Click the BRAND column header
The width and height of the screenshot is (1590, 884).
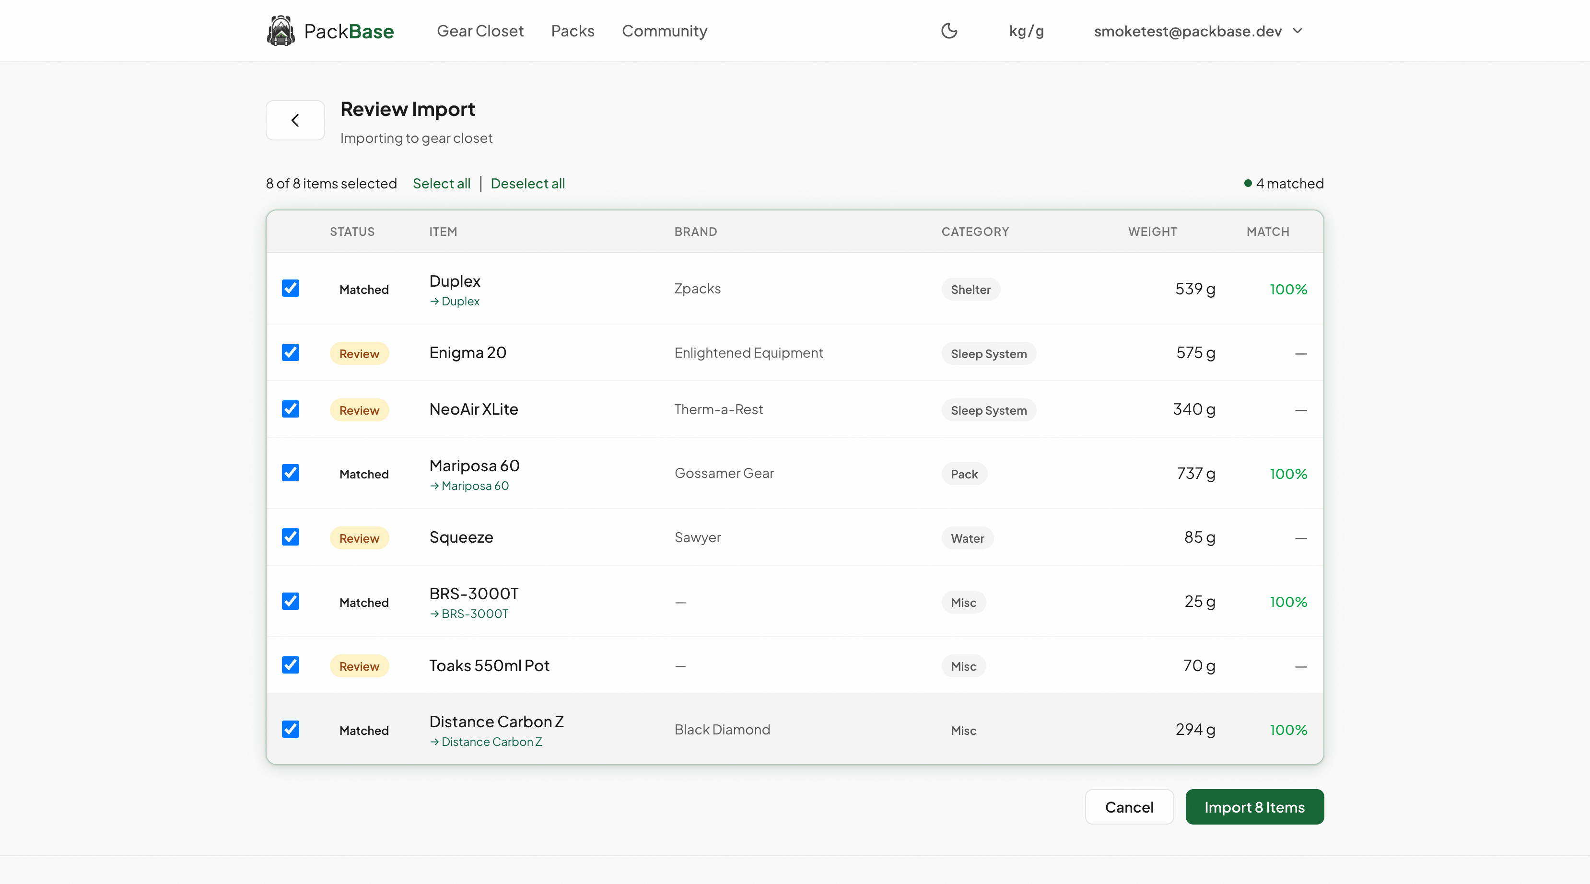(x=696, y=232)
